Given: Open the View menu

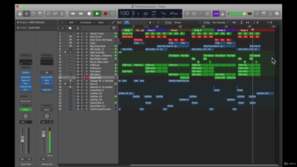Looking at the screenshot, I should tap(103, 23).
